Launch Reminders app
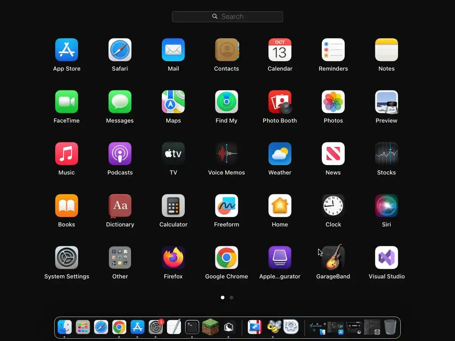 click(333, 50)
